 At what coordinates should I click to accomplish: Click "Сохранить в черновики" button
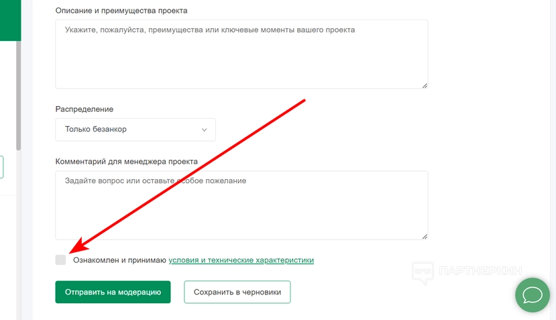click(x=237, y=292)
